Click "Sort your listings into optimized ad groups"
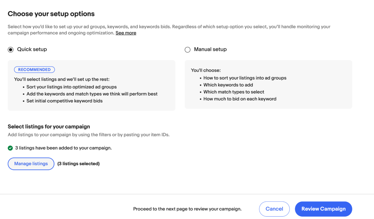The width and height of the screenshot is (374, 219). [71, 87]
